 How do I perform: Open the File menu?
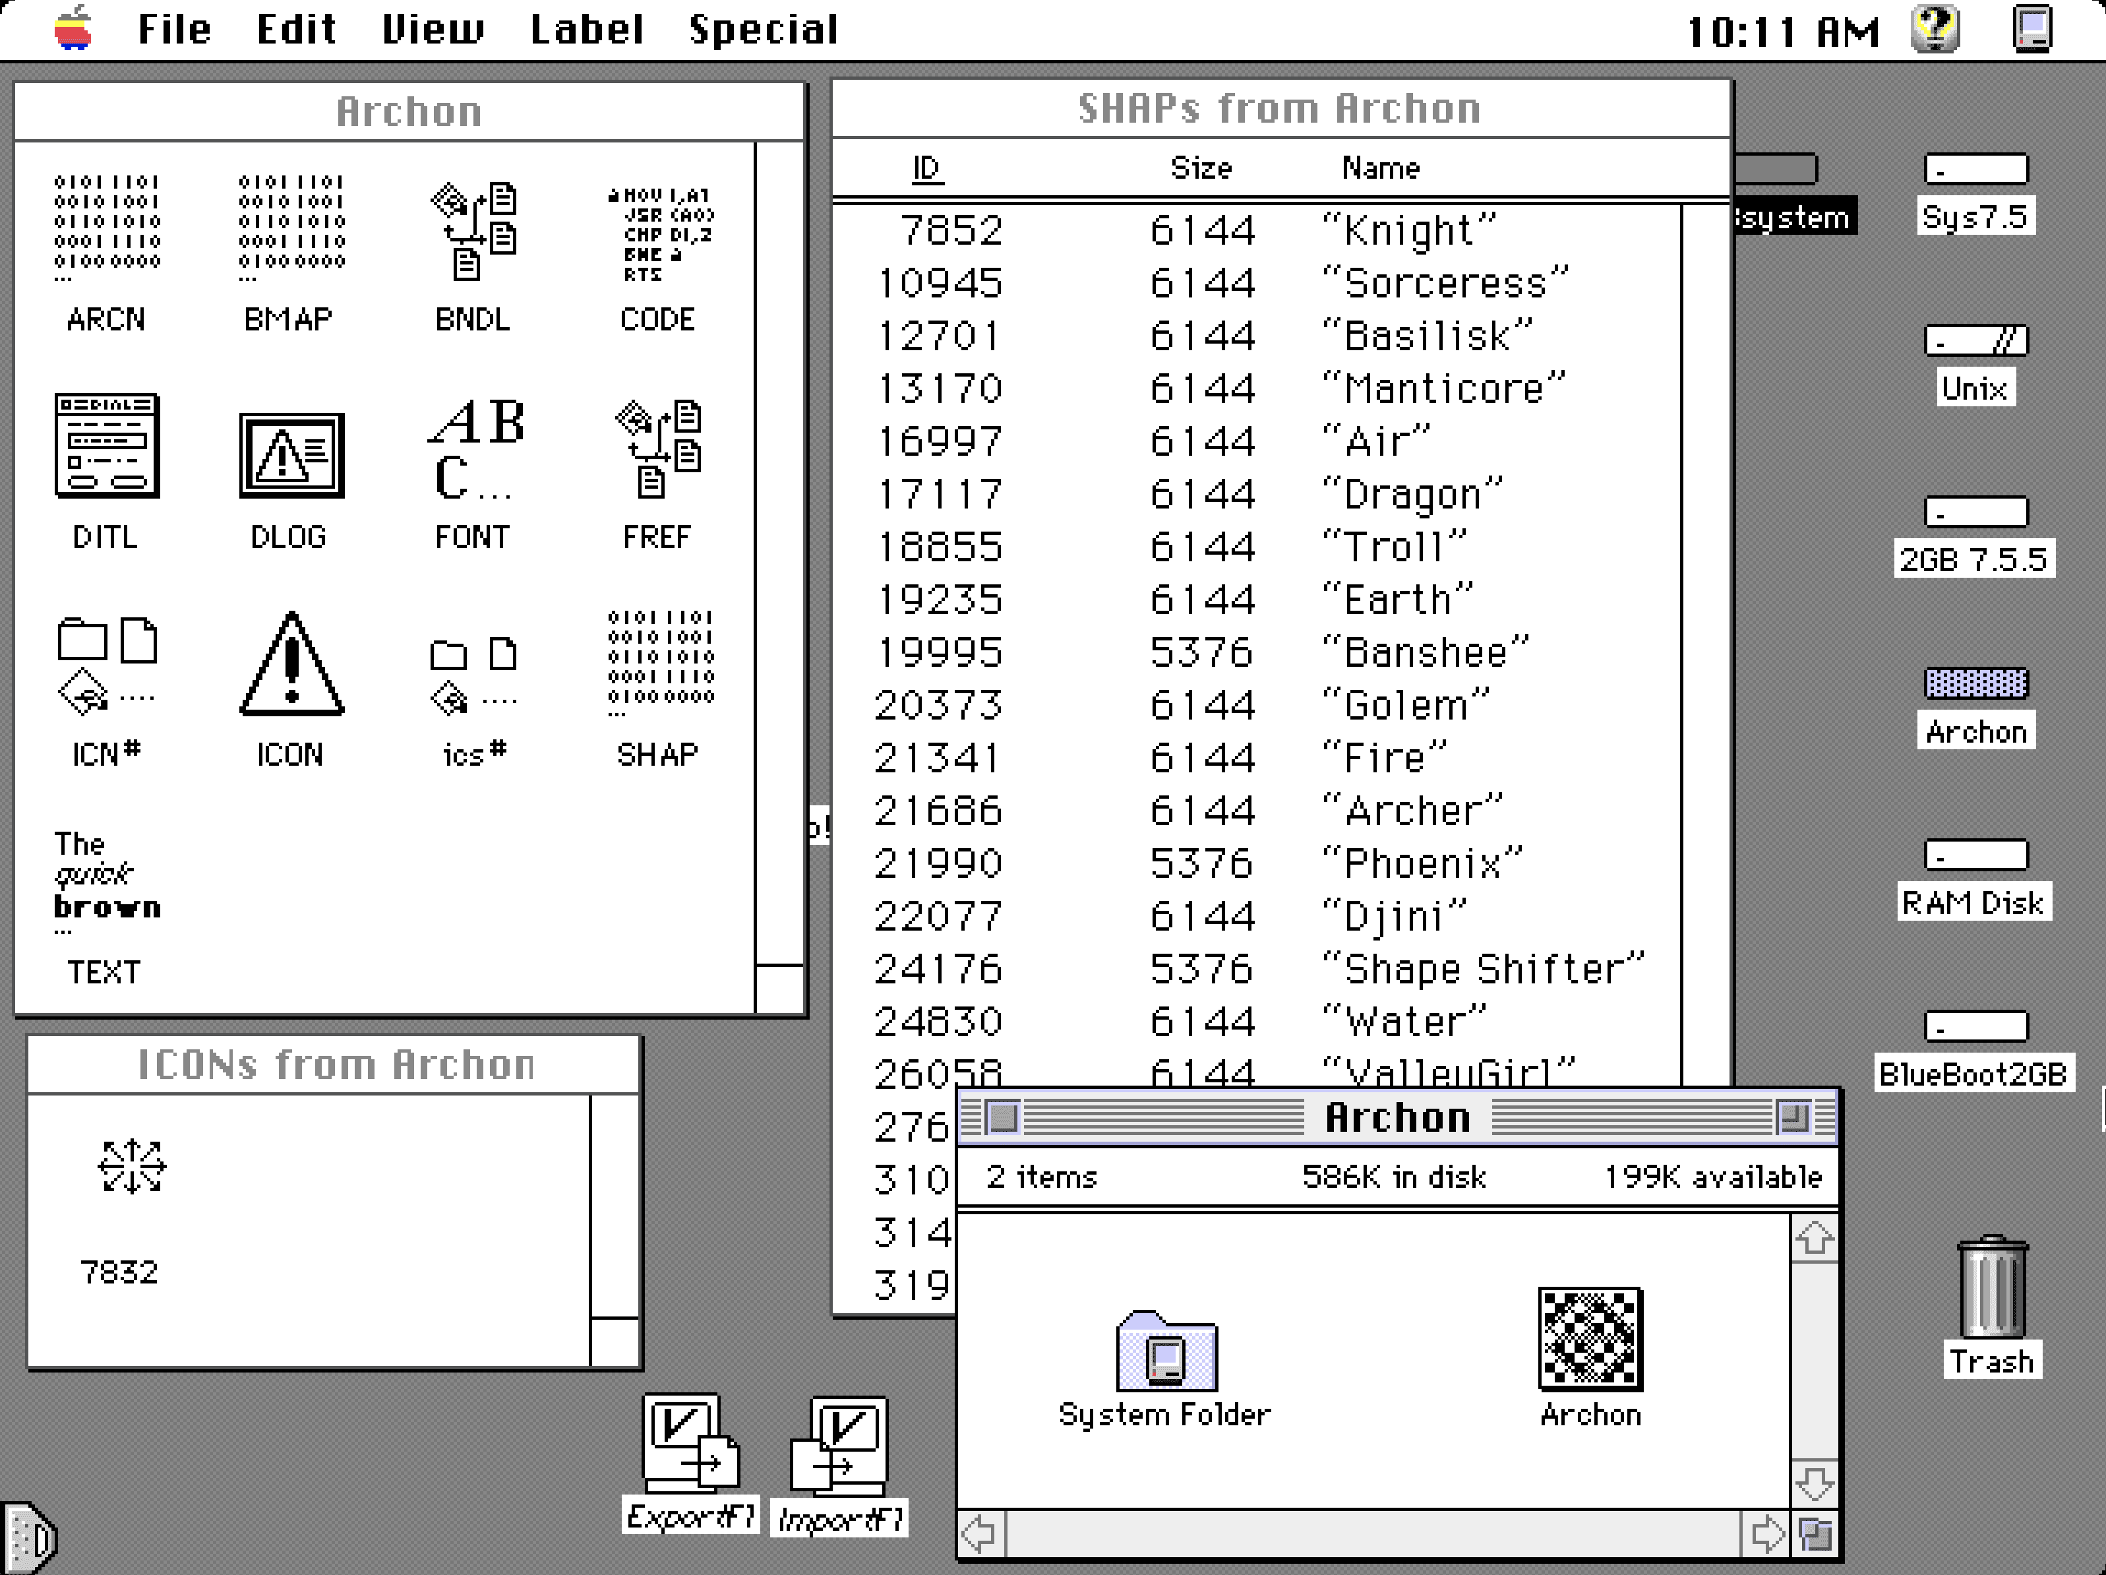point(174,28)
